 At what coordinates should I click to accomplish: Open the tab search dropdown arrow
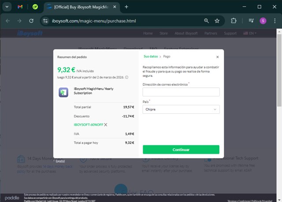7,7
